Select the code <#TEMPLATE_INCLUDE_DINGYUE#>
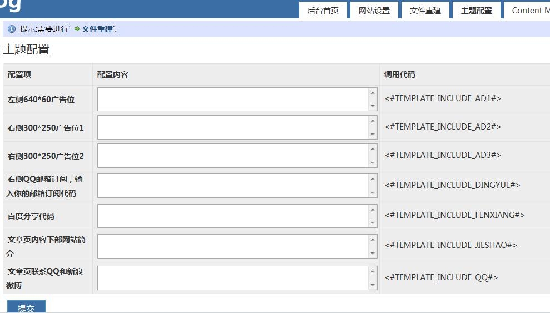550x313 pixels. coord(453,185)
